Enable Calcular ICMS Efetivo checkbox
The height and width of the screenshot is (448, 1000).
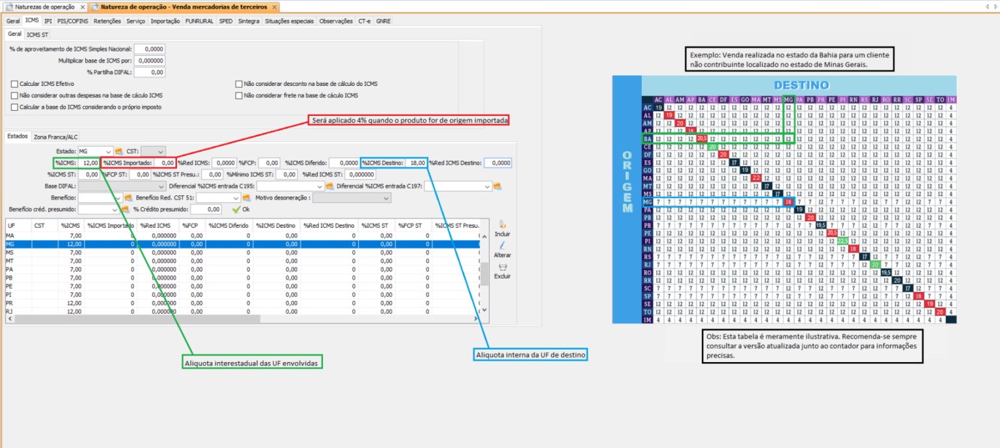pyautogui.click(x=14, y=84)
